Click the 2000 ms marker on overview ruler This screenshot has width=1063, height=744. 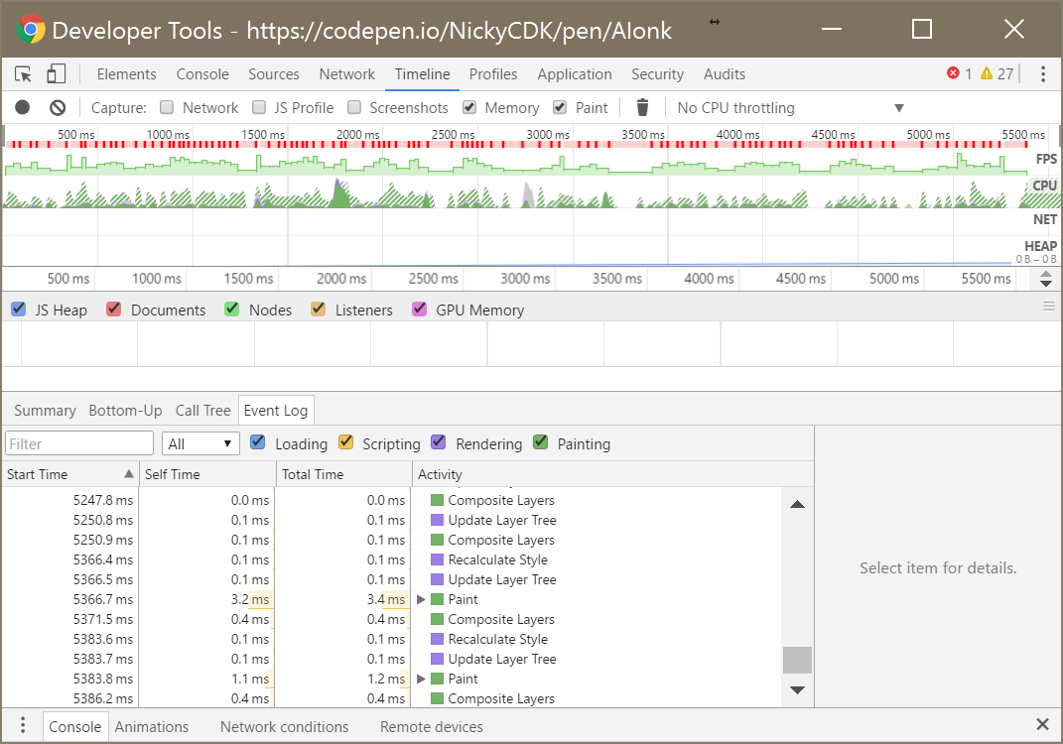(358, 134)
